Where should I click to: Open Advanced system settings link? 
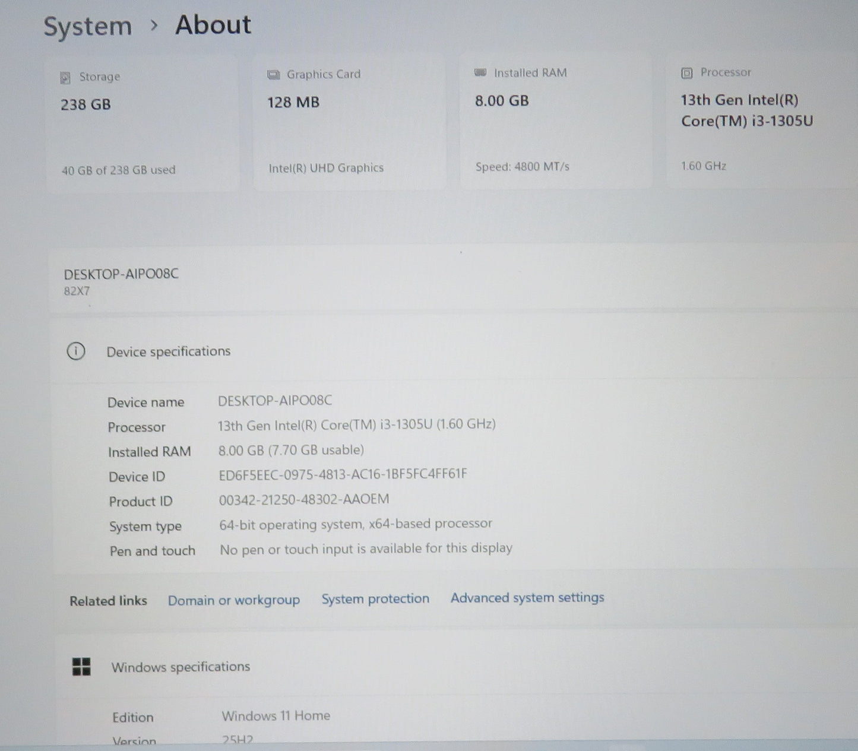527,597
